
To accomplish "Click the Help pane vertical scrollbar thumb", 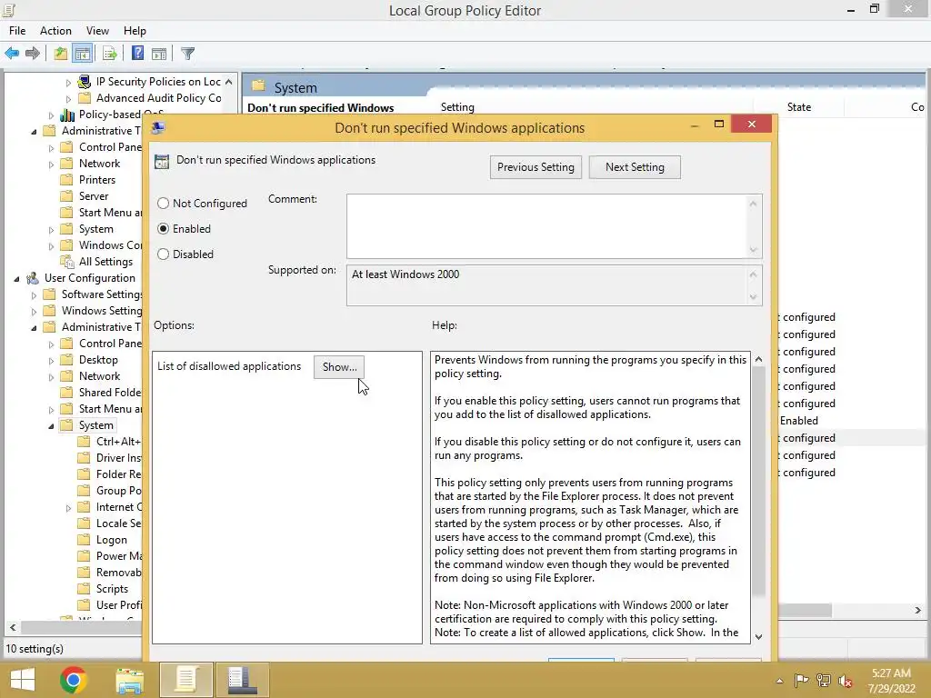I will tap(758, 482).
